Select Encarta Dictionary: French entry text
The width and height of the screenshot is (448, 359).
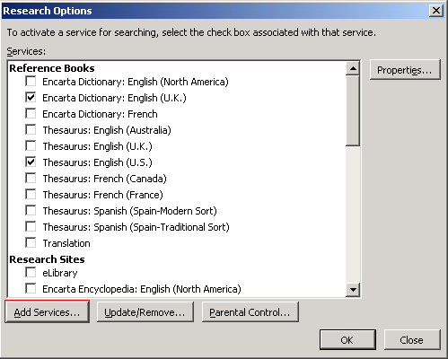pos(100,114)
